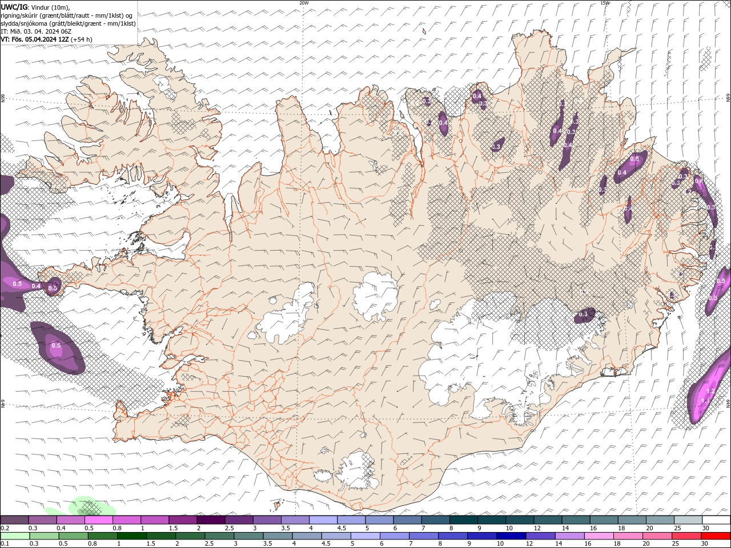Pick the first grey-purple 0.2 swatch in upper scale
The image size is (731, 548).
tap(14, 520)
